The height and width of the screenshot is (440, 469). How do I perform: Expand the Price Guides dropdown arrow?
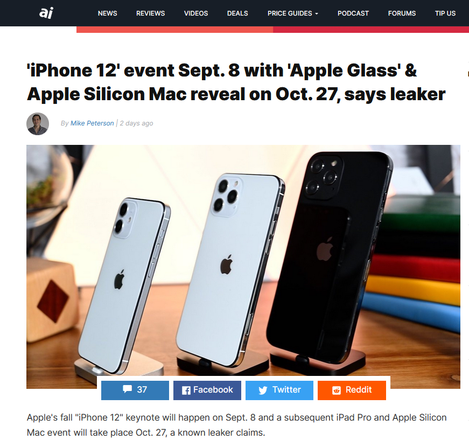(317, 14)
